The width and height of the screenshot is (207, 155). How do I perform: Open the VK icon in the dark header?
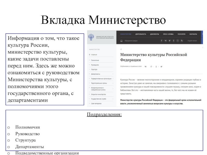pos(166,41)
